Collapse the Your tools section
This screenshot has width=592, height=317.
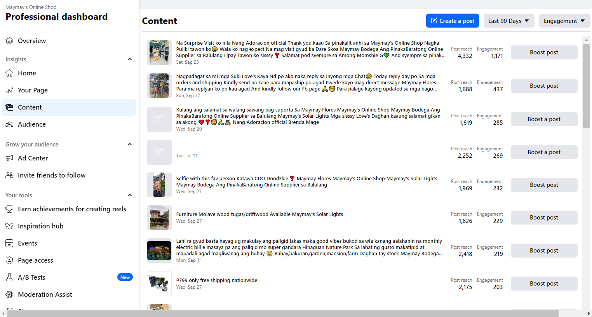coord(130,195)
